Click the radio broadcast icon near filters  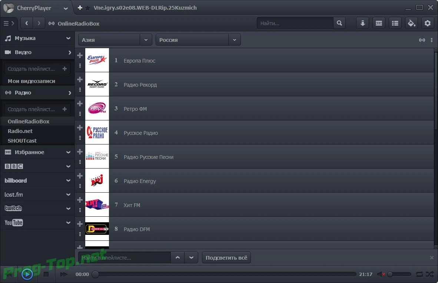pyautogui.click(x=422, y=40)
